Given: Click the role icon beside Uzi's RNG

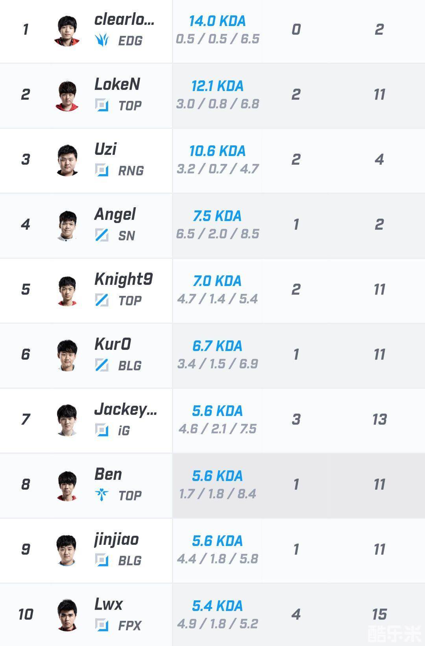Looking at the screenshot, I should (102, 170).
